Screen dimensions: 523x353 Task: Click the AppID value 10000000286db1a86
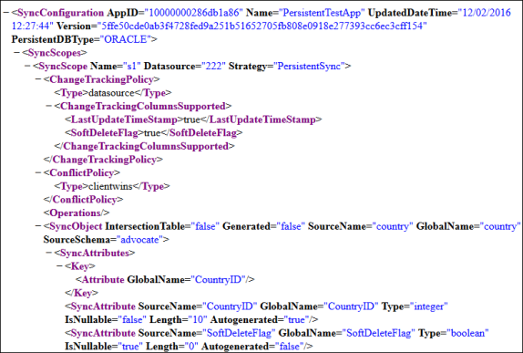pos(194,13)
